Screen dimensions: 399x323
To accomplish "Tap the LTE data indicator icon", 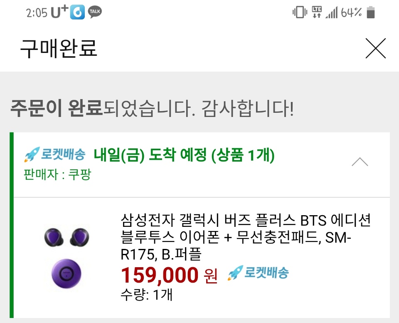I will pos(317,12).
